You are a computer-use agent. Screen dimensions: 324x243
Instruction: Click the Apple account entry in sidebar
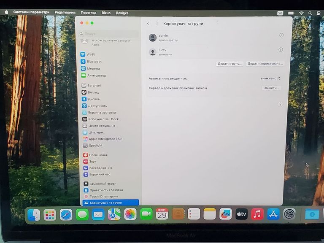coord(108,42)
